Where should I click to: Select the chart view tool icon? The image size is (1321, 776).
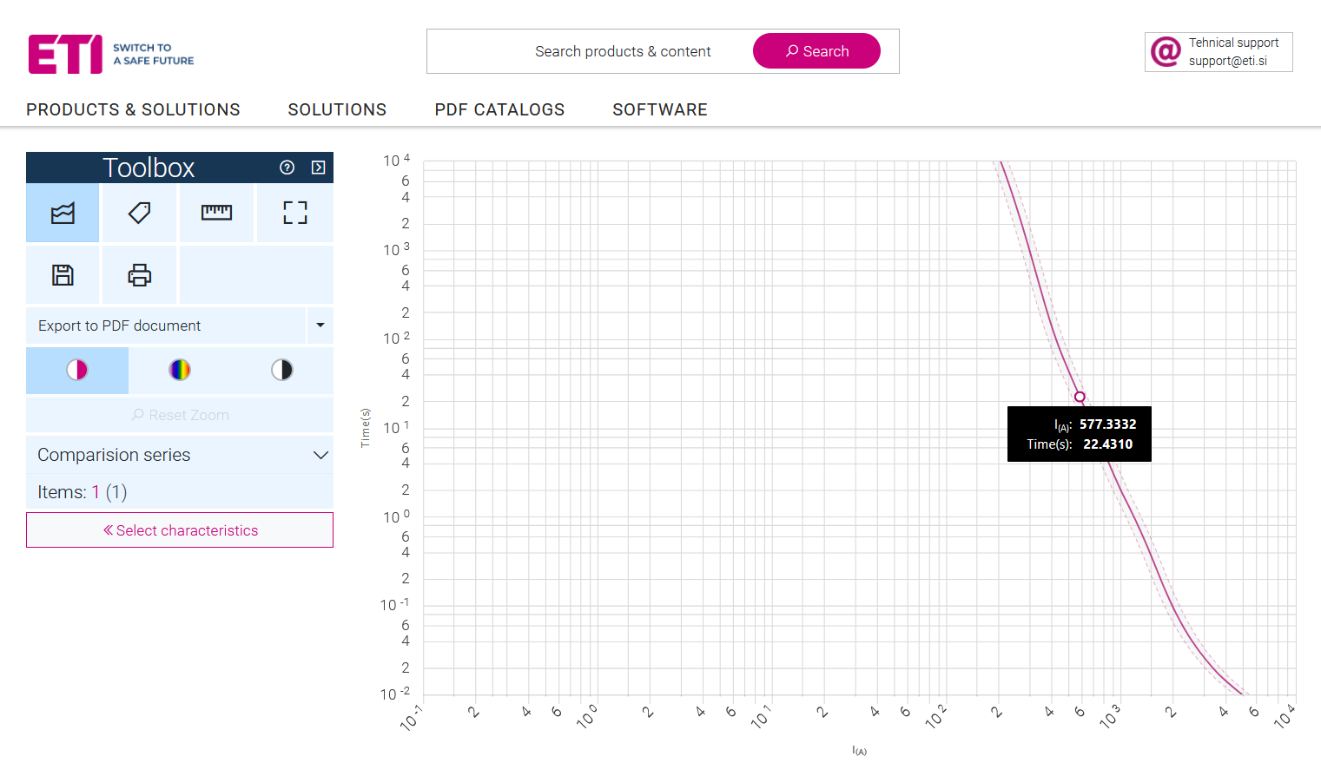pyautogui.click(x=63, y=213)
